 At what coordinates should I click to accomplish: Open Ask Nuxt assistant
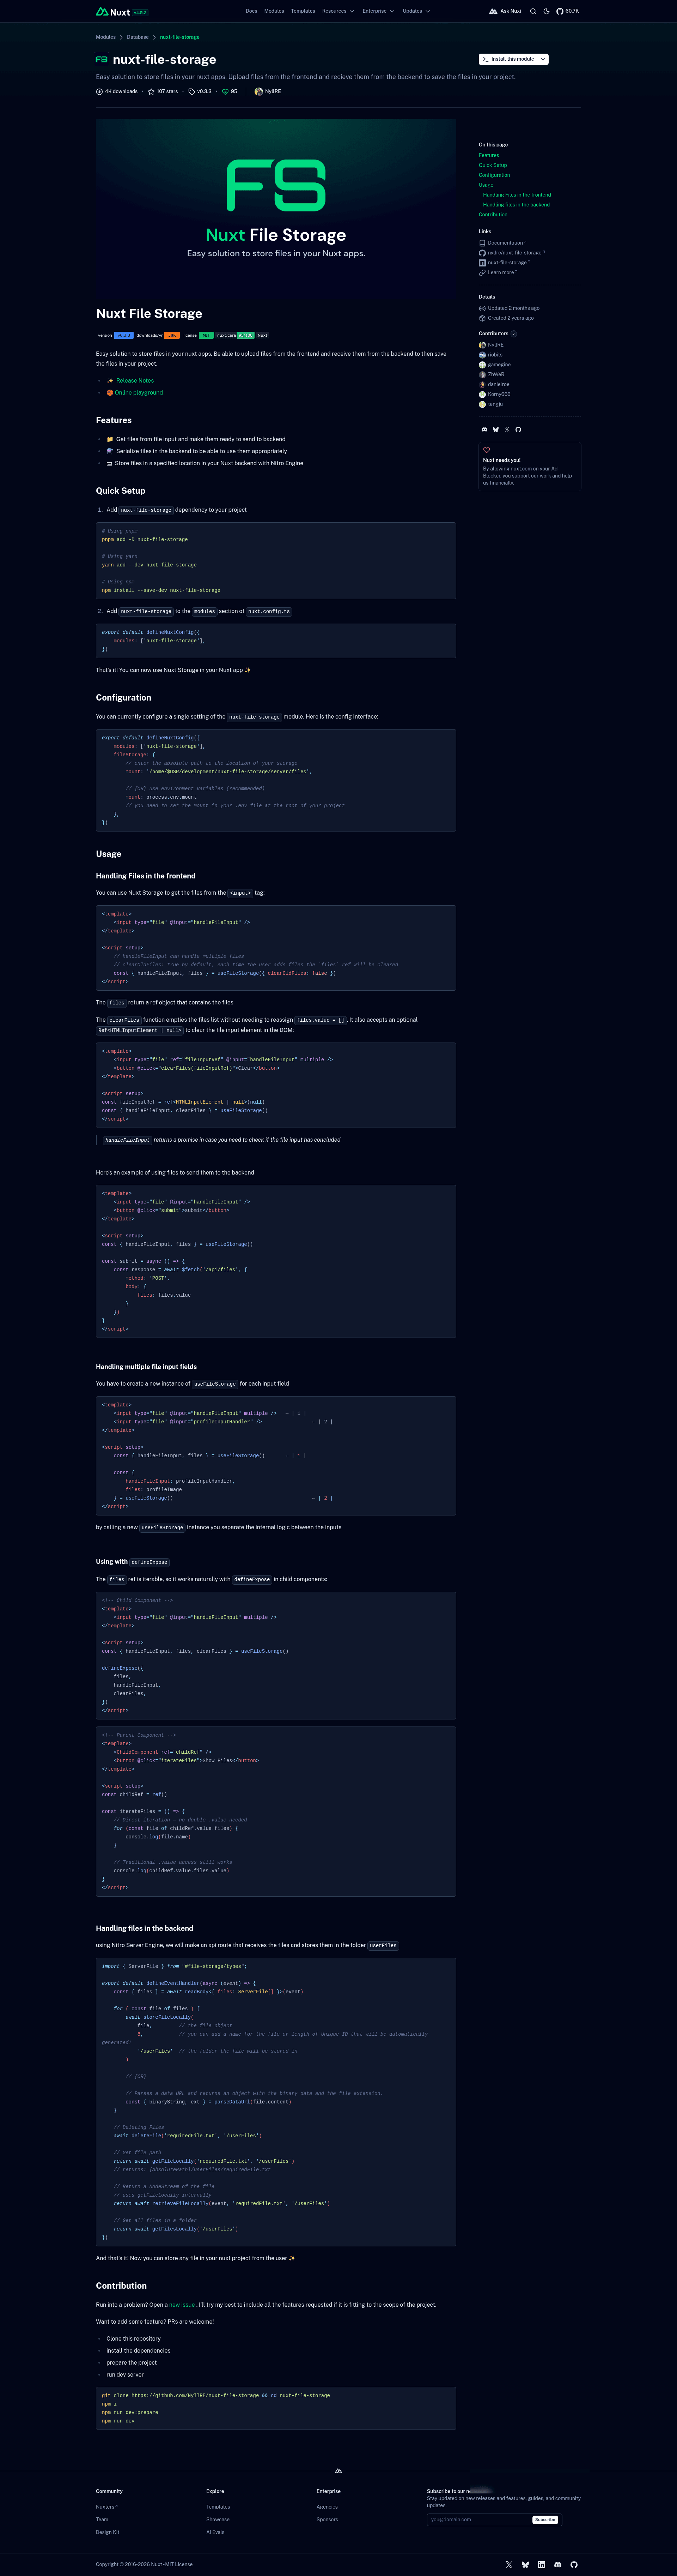[x=505, y=11]
